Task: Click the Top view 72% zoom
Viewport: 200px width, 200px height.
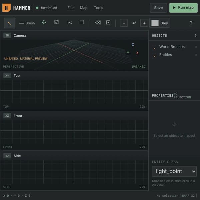Action: tap(142, 107)
